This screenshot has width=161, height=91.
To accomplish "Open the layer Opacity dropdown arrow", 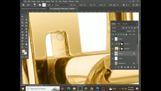I will [137, 31].
